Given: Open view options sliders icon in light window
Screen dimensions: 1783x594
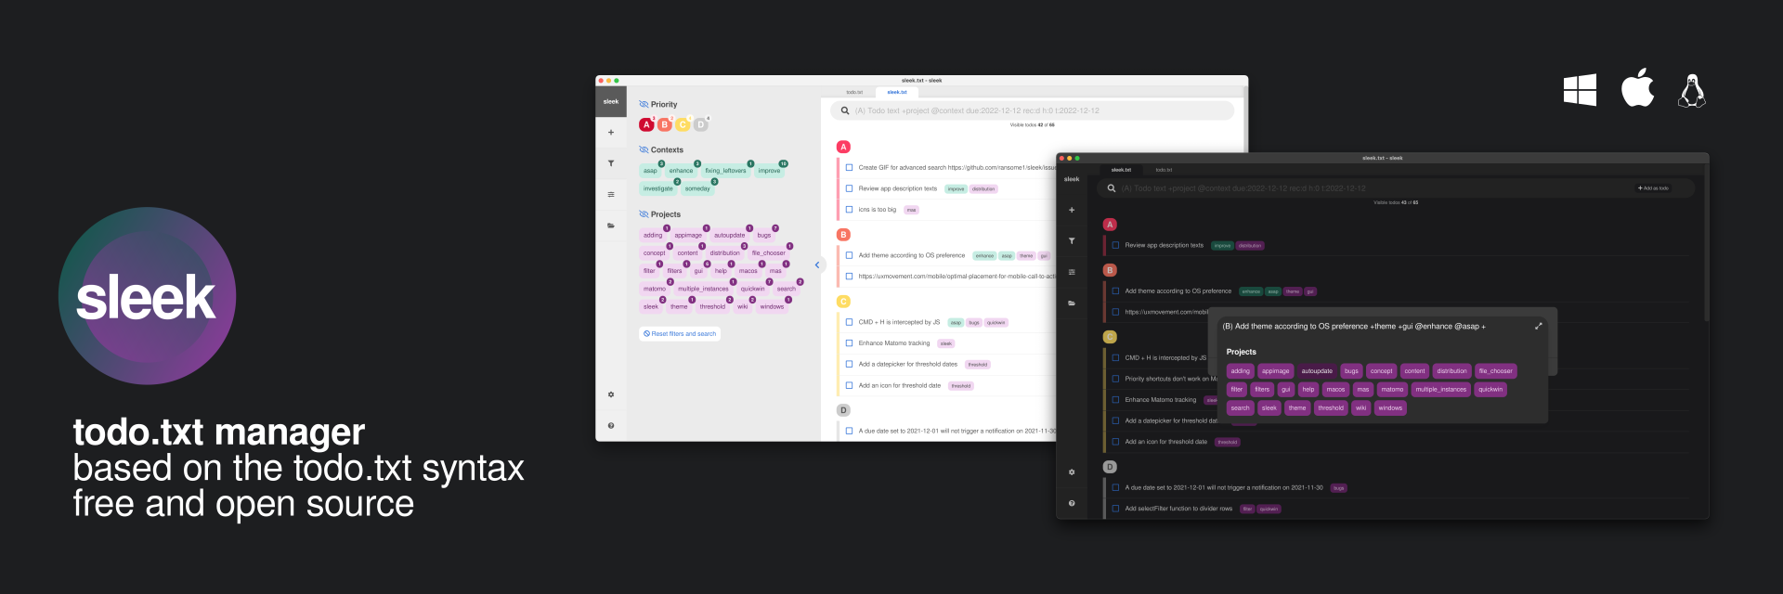Looking at the screenshot, I should point(611,194).
